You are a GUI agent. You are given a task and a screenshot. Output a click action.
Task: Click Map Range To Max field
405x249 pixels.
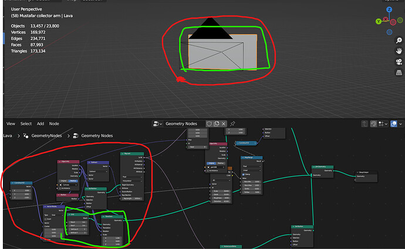(x=252, y=192)
